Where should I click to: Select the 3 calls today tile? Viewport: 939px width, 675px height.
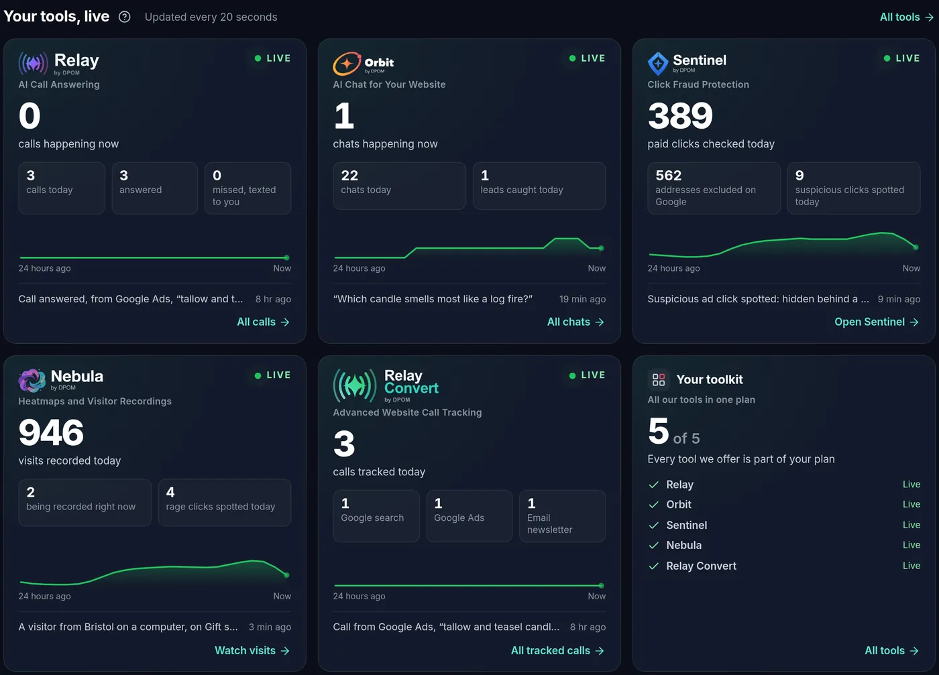pos(62,188)
